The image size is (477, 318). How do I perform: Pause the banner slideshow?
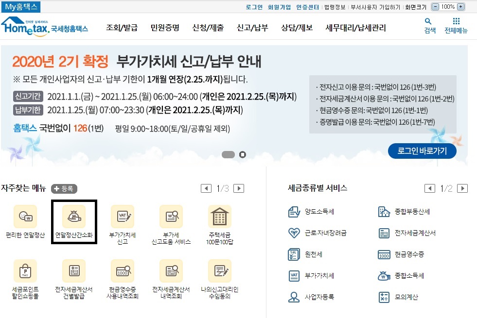click(243, 154)
